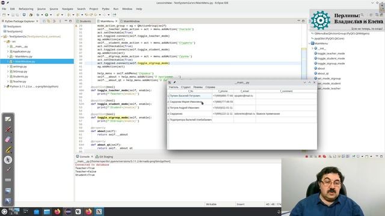The width and height of the screenshot is (385, 216).
Task: Click toggle_teacher_mode method icon in Outline
Action: (x=316, y=53)
